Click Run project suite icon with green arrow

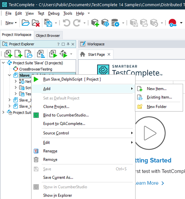(x=64, y=54)
